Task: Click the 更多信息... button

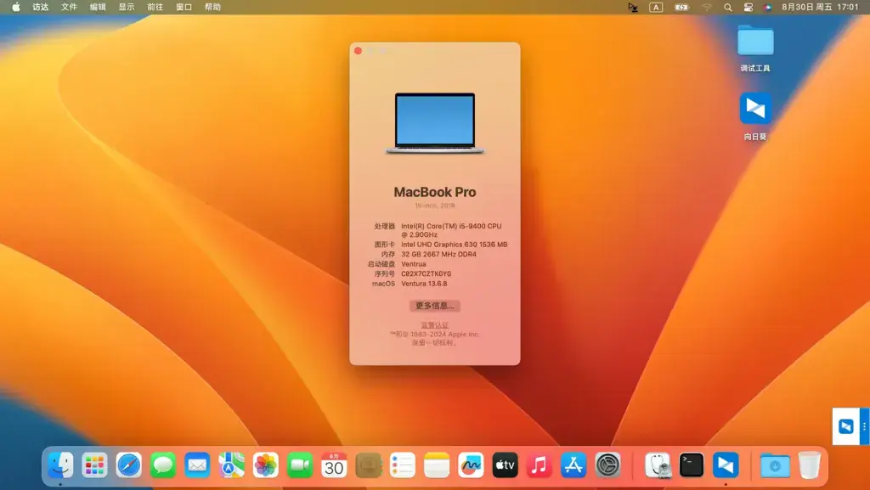Action: [x=434, y=306]
